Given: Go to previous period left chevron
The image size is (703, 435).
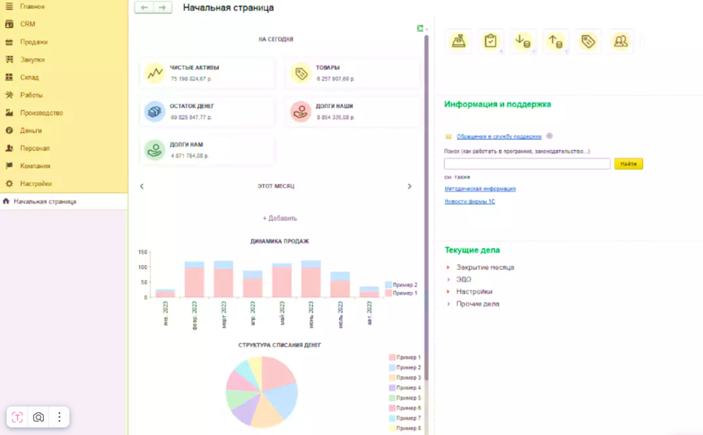Looking at the screenshot, I should pos(142,186).
